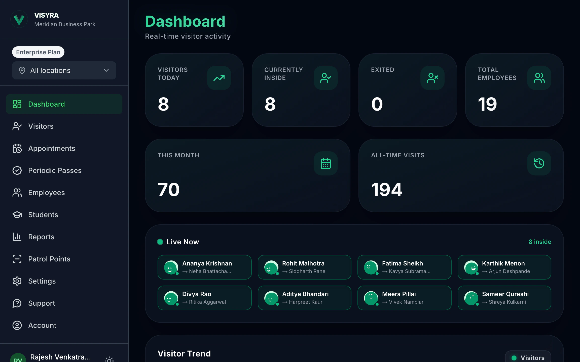The width and height of the screenshot is (580, 362).
Task: Click This Month value 70
Action: (x=169, y=190)
